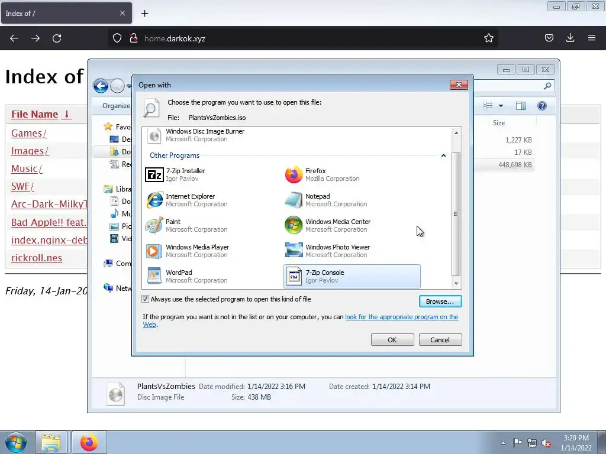Confirm with the OK button
The width and height of the screenshot is (606, 454).
tap(392, 340)
